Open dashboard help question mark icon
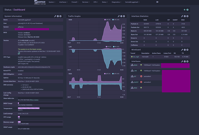This screenshot has width=199, height=135. pos(187,10)
